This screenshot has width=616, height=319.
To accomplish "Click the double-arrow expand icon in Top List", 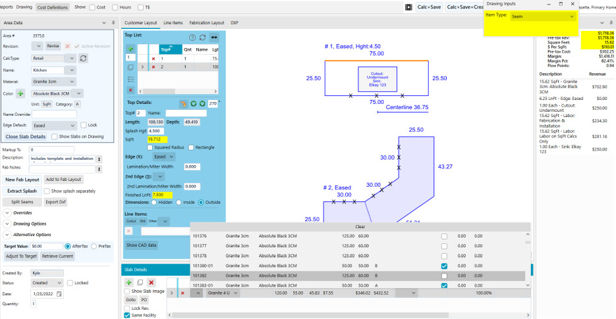I will click(213, 37).
